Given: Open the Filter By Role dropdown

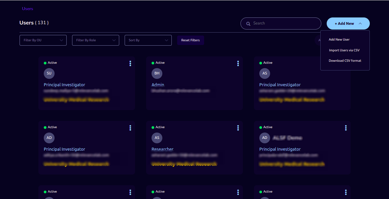Looking at the screenshot, I should click(96, 40).
